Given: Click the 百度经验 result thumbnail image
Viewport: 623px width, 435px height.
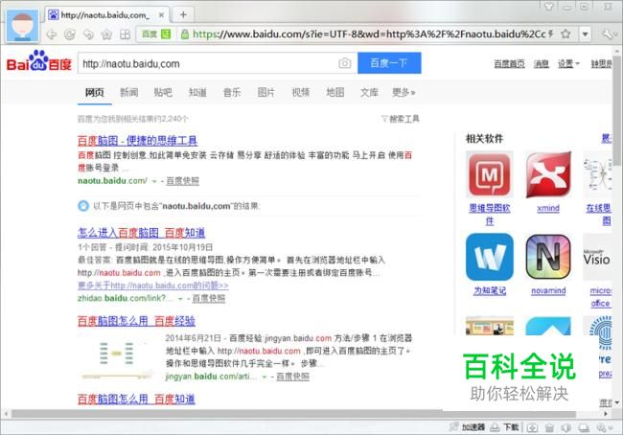Looking at the screenshot, I should 117,357.
